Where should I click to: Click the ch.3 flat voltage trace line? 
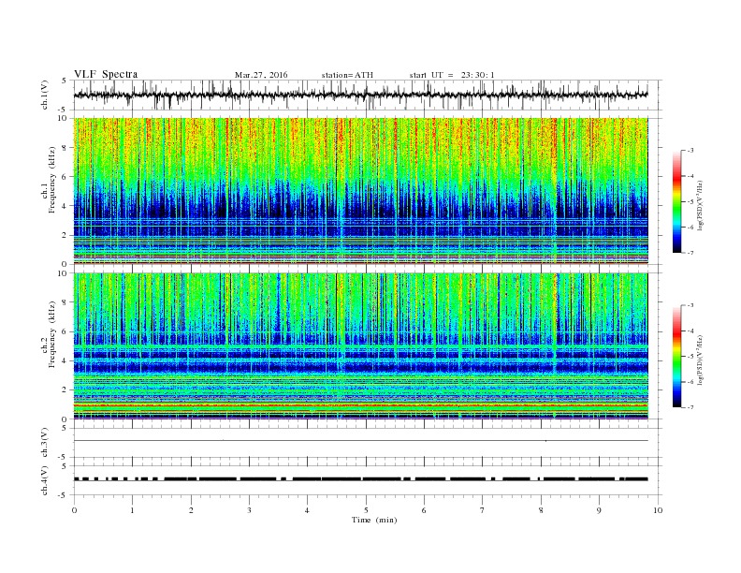[360, 441]
